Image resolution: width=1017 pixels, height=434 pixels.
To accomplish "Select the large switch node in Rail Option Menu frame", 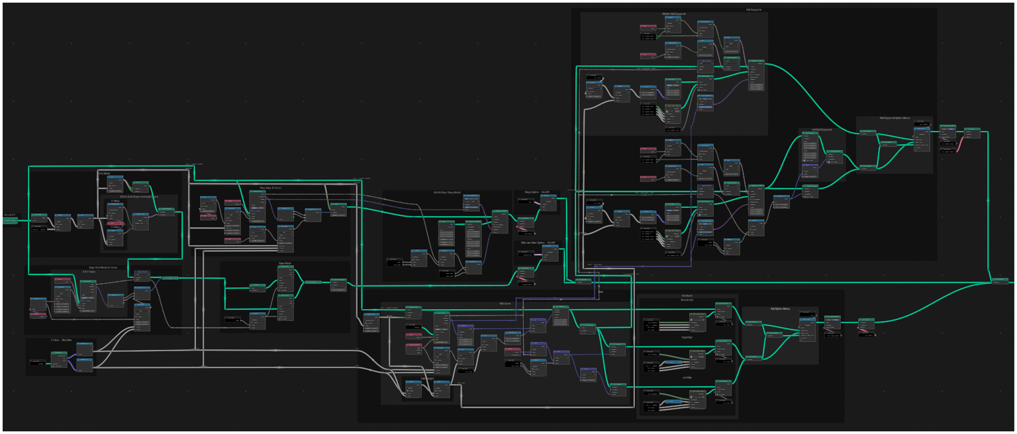I will point(807,330).
